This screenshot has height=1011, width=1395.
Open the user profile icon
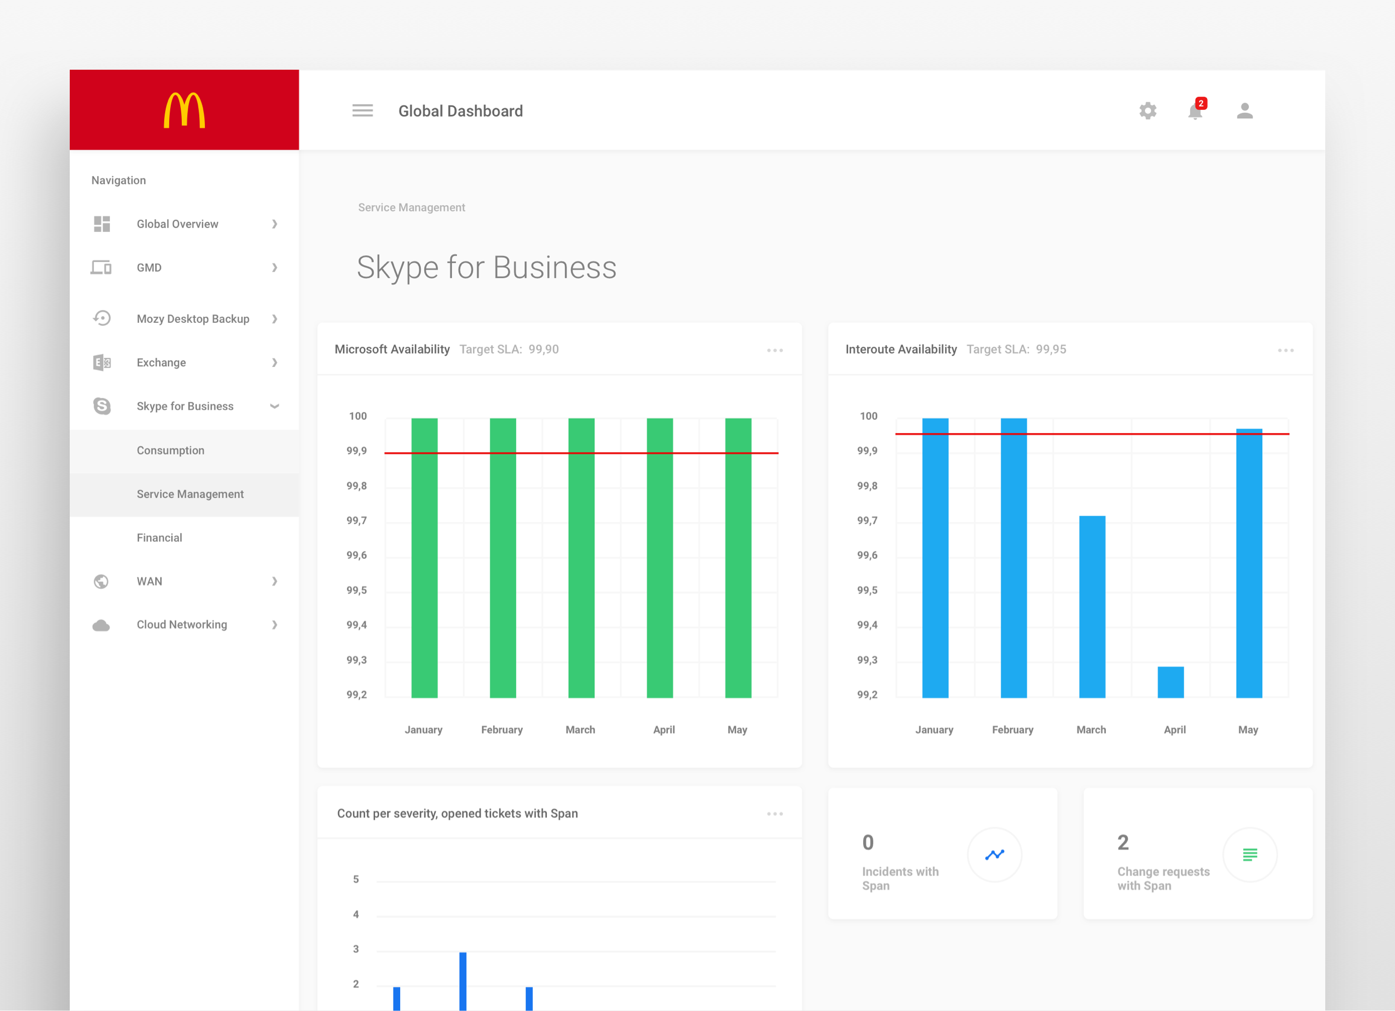click(1244, 110)
